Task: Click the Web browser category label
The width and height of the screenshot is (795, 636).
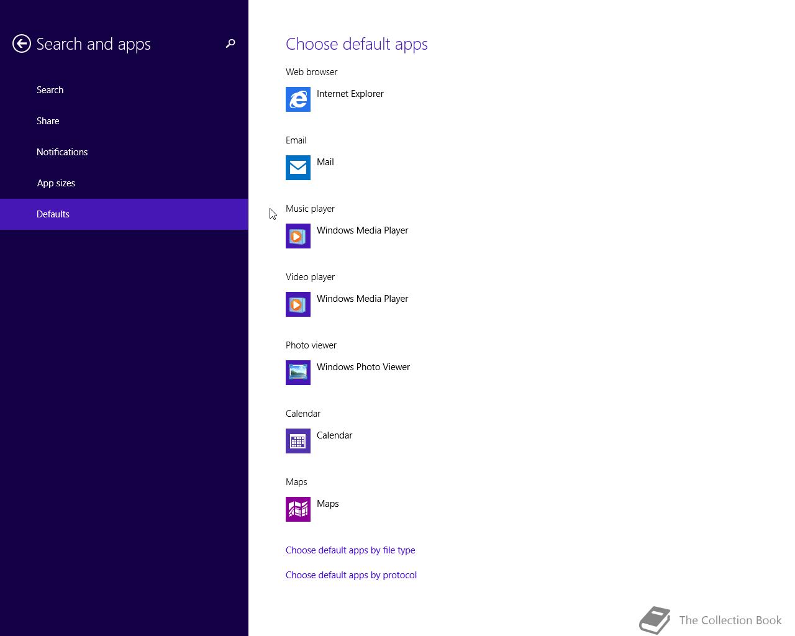Action: coord(312,72)
